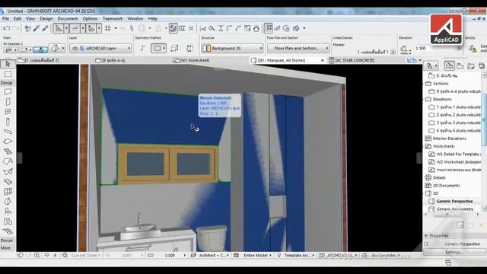Select the Window tool
Screen dimensions: 487x274
click(8, 112)
